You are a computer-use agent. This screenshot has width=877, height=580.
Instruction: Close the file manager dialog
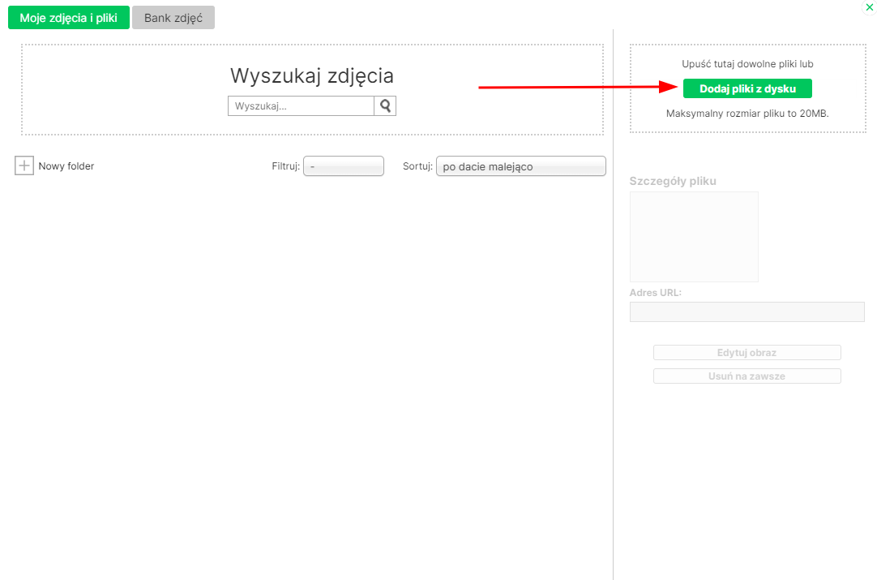pos(870,6)
